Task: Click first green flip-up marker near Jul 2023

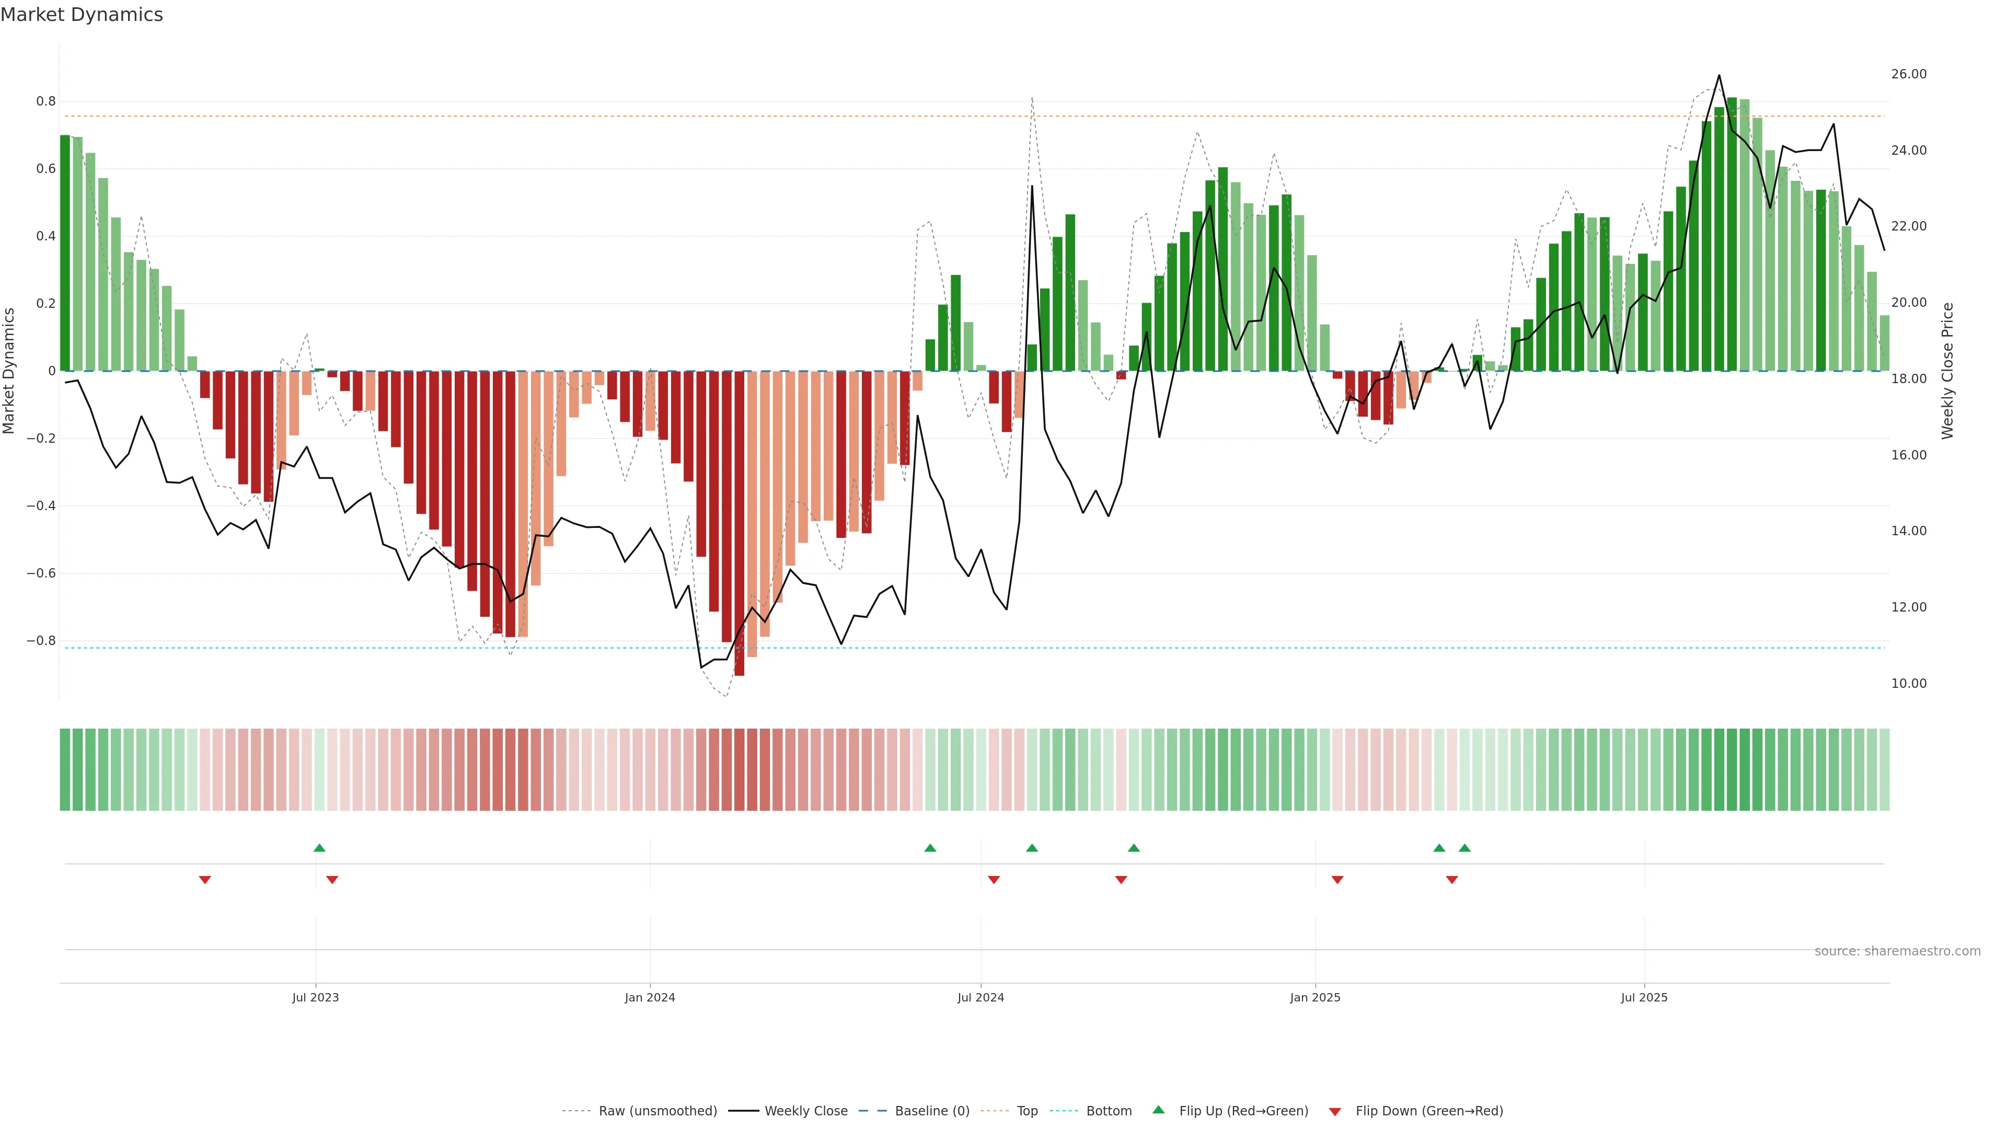Action: 319,848
